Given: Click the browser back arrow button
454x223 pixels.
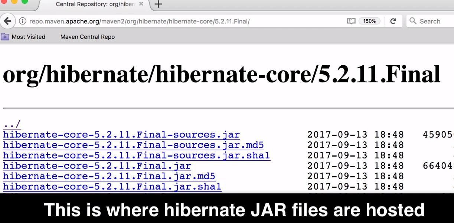Looking at the screenshot, I should (x=7, y=21).
